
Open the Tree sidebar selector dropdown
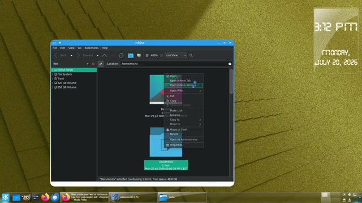pyautogui.click(x=88, y=64)
